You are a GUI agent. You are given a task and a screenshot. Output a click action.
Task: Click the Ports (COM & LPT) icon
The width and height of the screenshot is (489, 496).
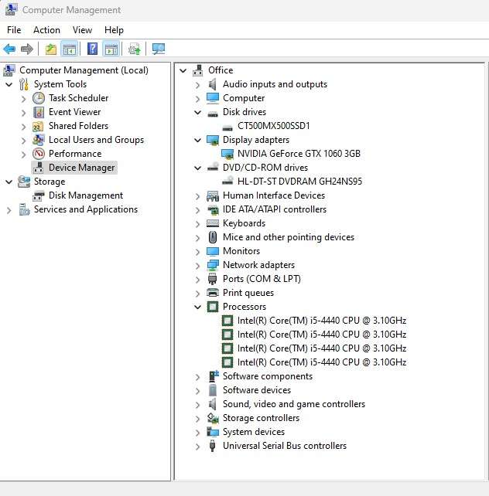point(212,279)
